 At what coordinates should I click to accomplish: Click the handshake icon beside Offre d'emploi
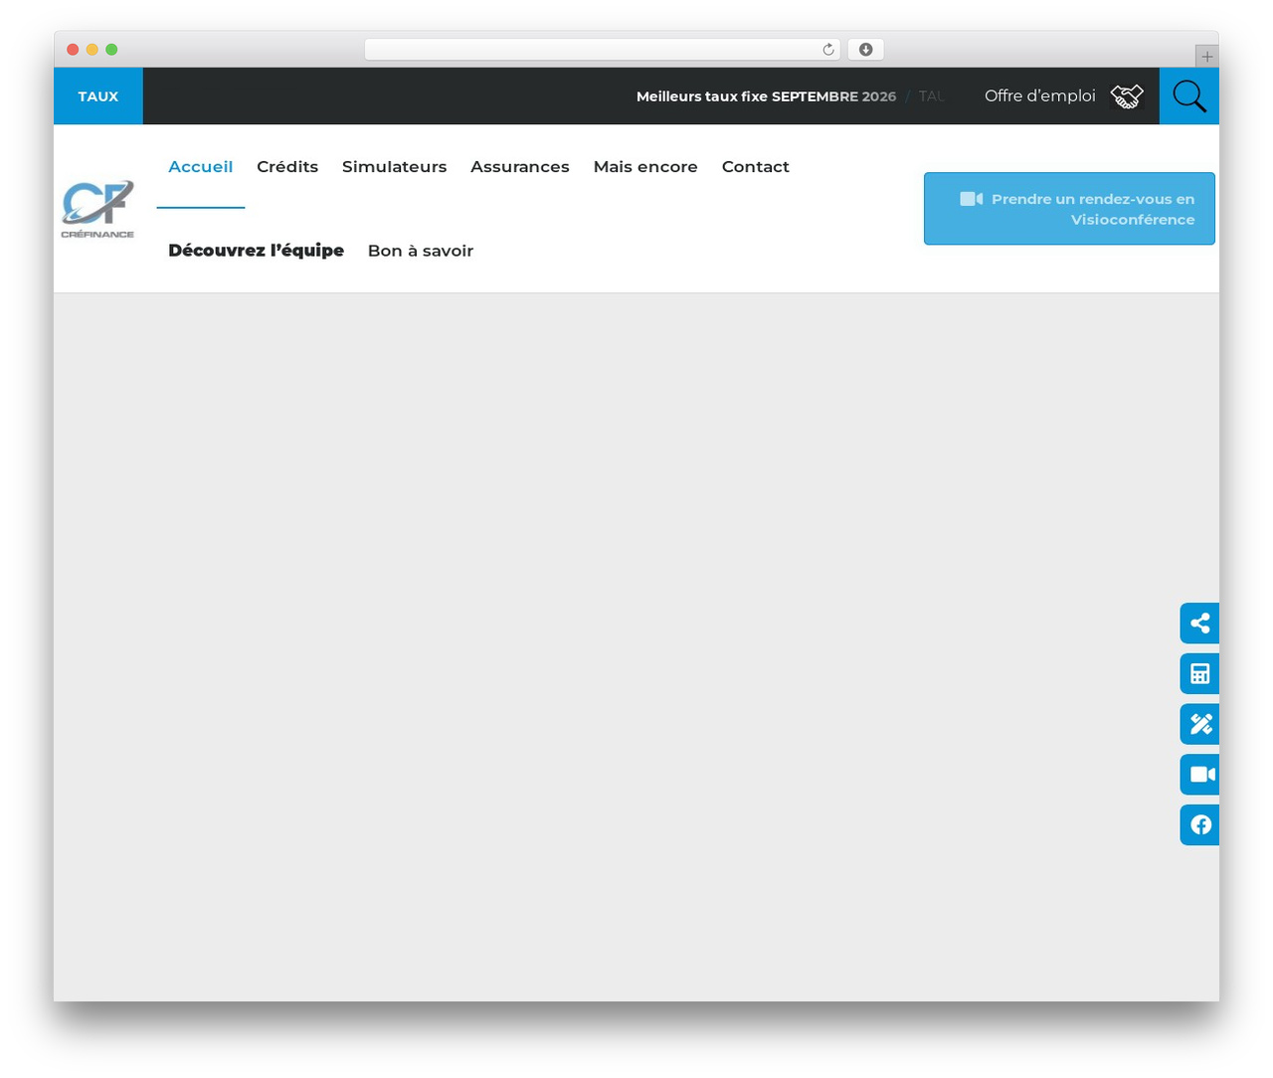(x=1127, y=96)
